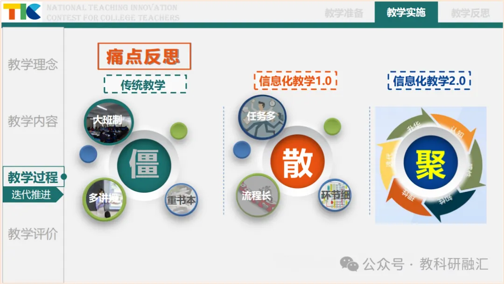Click the orange 散 center circle
The height and width of the screenshot is (284, 504).
(297, 161)
